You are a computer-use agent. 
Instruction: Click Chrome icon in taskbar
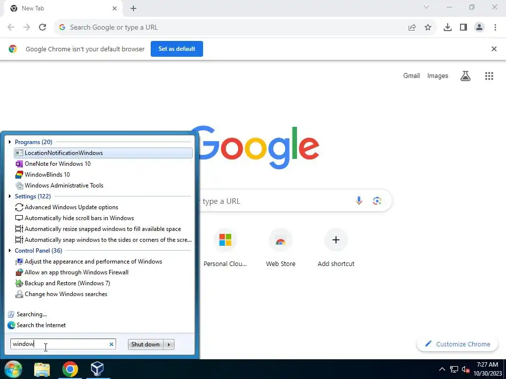[70, 369]
